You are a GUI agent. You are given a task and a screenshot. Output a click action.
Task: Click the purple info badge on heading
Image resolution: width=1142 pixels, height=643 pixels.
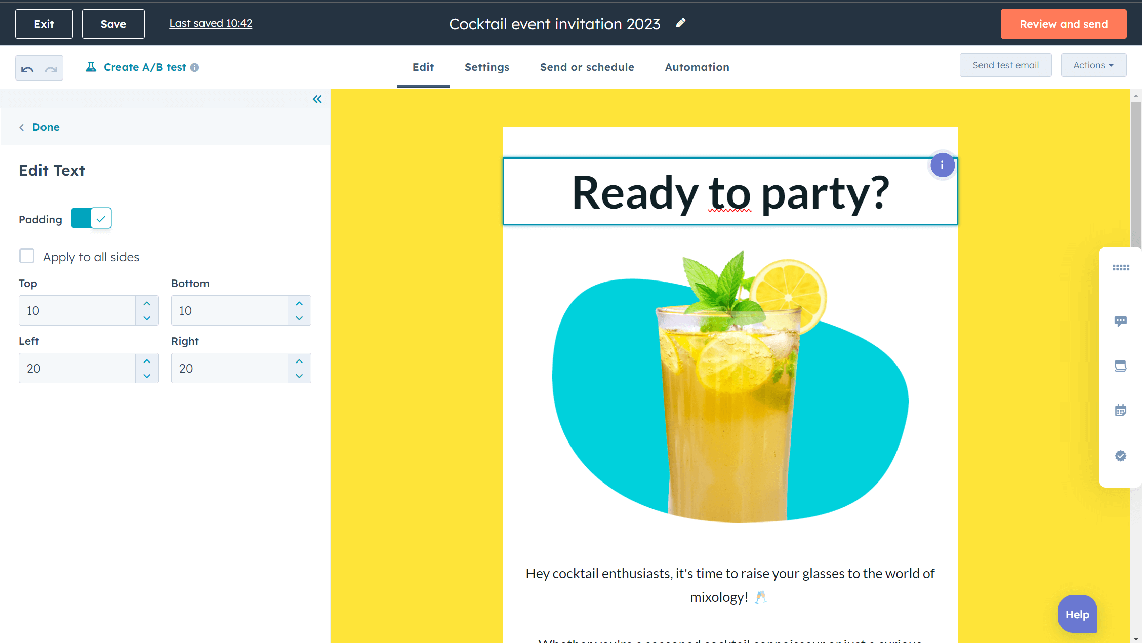942,165
